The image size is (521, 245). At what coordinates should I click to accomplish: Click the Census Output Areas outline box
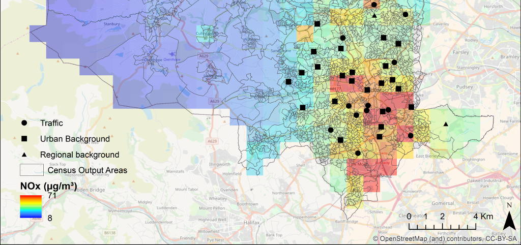pyautogui.click(x=30, y=170)
